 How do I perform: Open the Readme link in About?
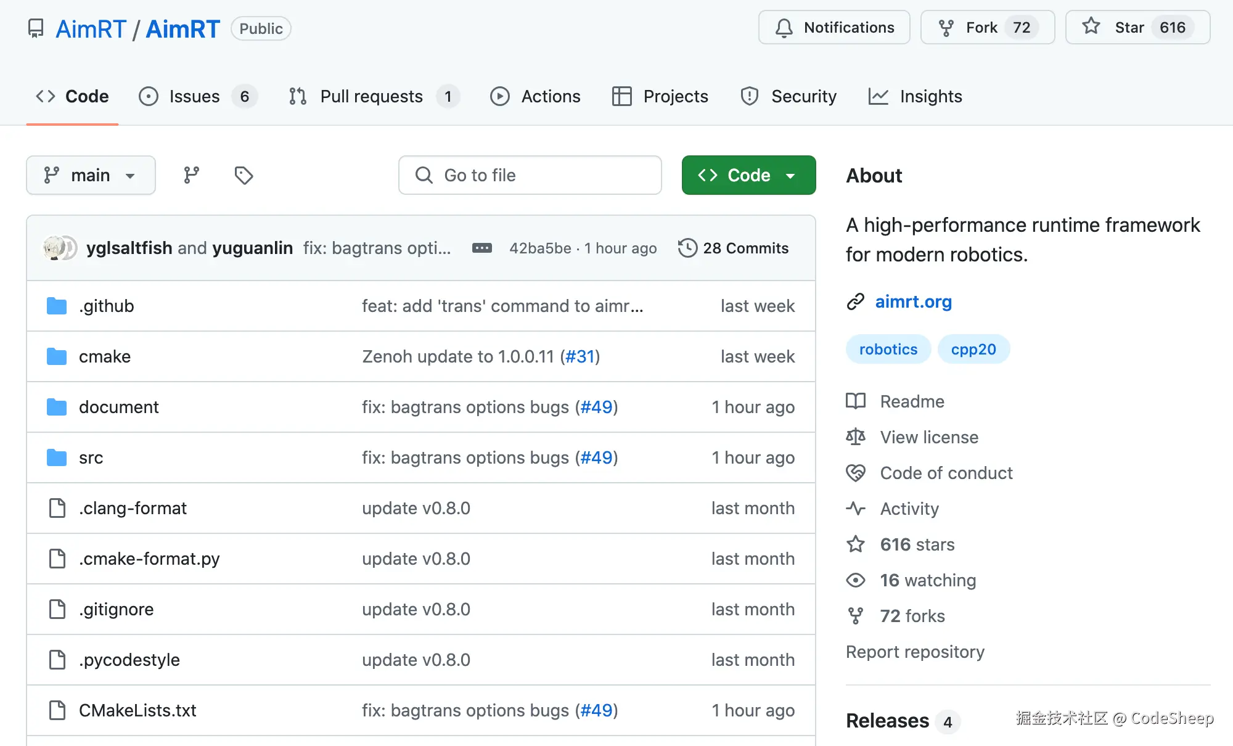point(912,401)
